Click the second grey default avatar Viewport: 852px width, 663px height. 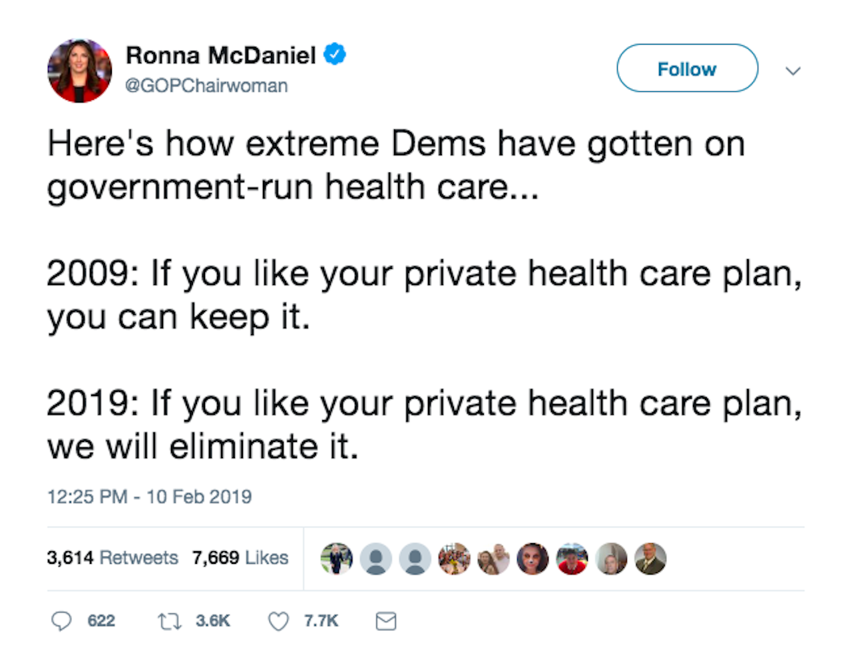coord(415,558)
